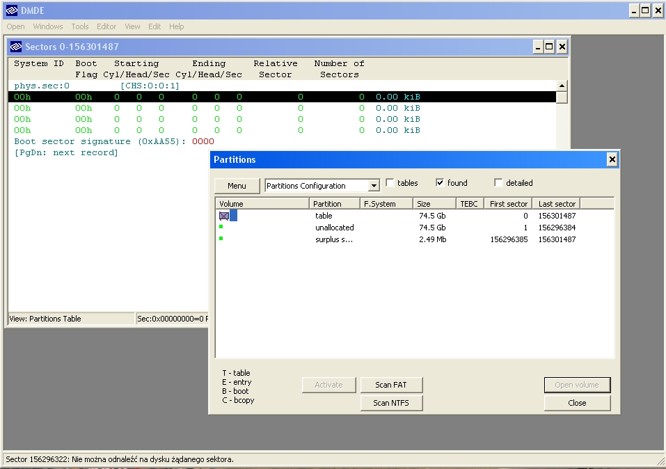Click the Sectors window scrollbar thumb
666x469 pixels.
562,97
